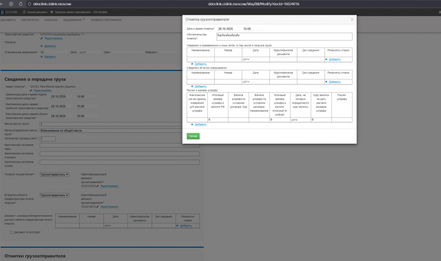Open the infrastructure owner 'Грузоотправитель' dropdown
This screenshot has width=441, height=261.
[x=55, y=195]
